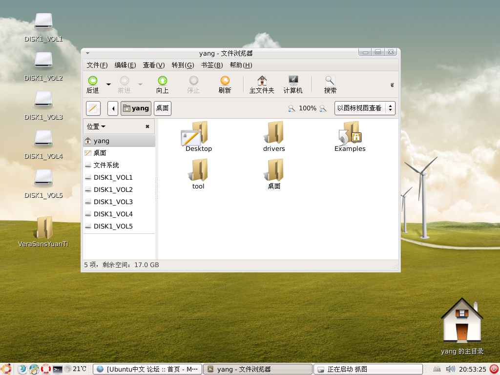The image size is (500, 375).
Task: Select DISK1_VOL5 in the sidebar
Action: [x=119, y=227]
